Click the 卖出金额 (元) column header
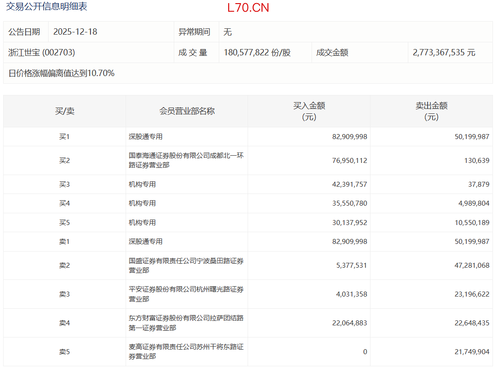The height and width of the screenshot is (369, 497). (431, 111)
